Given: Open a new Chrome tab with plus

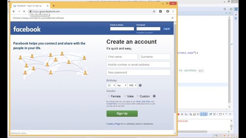Looking at the screenshot, I should click(x=54, y=6).
